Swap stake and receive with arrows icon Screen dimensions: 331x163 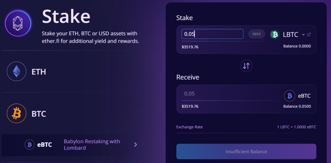coord(246,66)
